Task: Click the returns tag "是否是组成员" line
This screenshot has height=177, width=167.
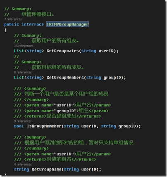Action: point(57,116)
